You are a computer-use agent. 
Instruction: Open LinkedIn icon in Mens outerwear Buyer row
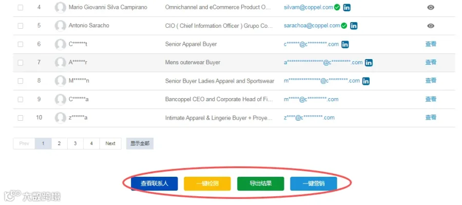point(369,63)
